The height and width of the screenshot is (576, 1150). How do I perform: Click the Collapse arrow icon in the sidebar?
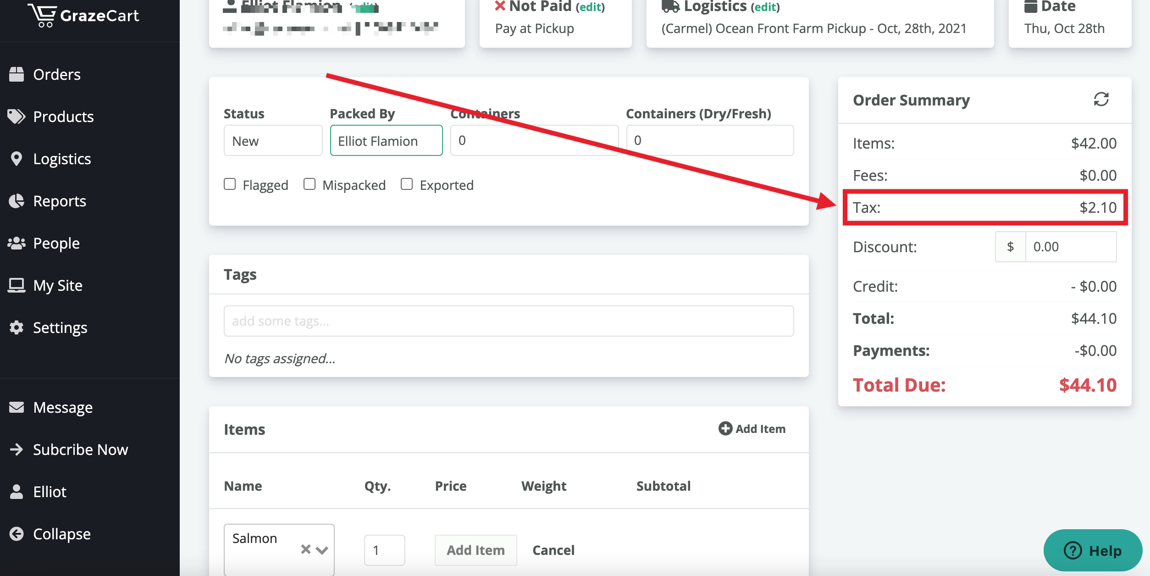17,534
